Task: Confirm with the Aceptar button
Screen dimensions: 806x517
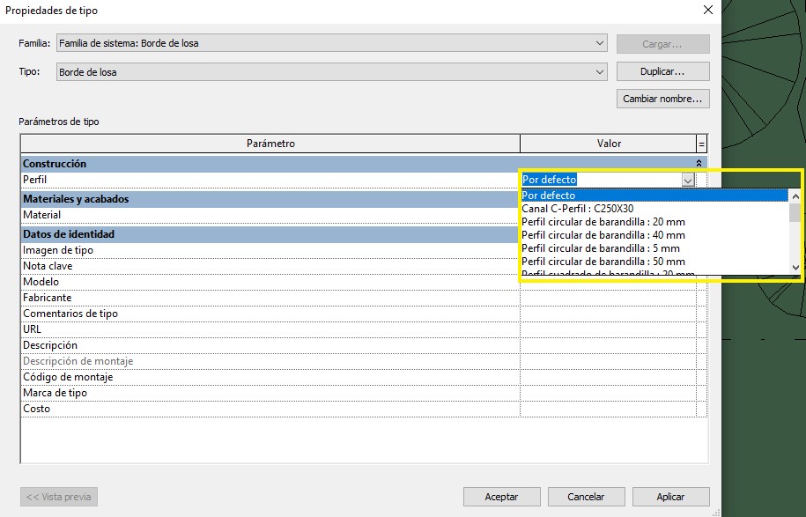Action: (x=501, y=497)
